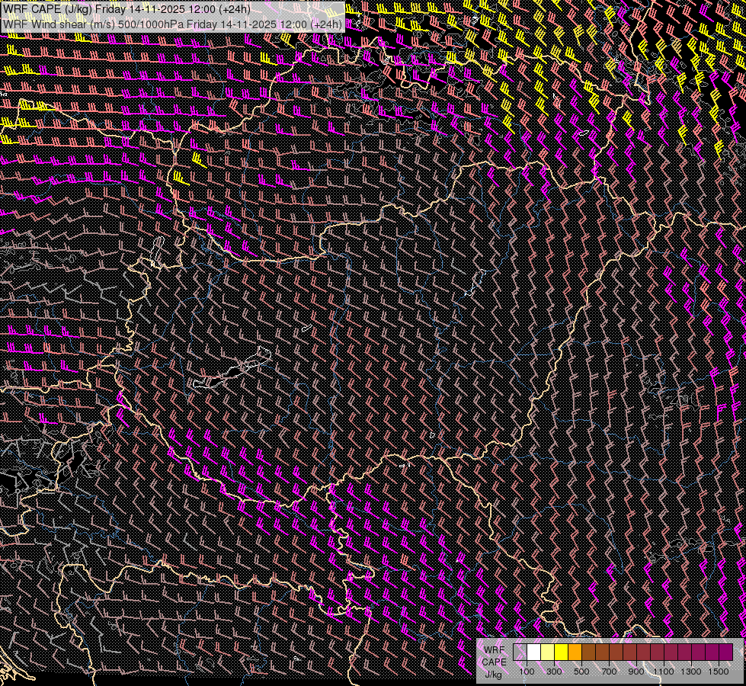Click the 100 value on the legend scale
Screen dimensions: 746x686
tap(527, 672)
